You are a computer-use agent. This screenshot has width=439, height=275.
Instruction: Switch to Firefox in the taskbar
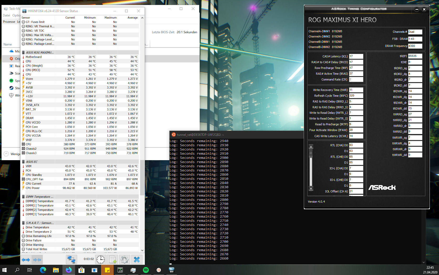coord(69,270)
